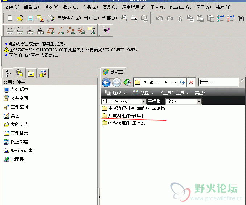Click the 搜索 search field
Viewport: 246px width, 205px height.
coord(218,82)
